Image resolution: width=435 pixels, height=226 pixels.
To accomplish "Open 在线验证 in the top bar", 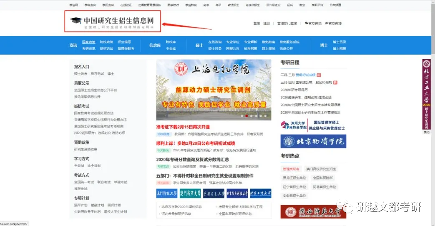I will [x=126, y=5].
